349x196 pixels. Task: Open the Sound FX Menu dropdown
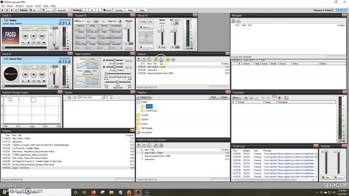[79, 21]
